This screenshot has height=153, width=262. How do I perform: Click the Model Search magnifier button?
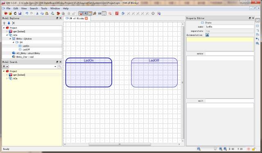click(x=60, y=67)
